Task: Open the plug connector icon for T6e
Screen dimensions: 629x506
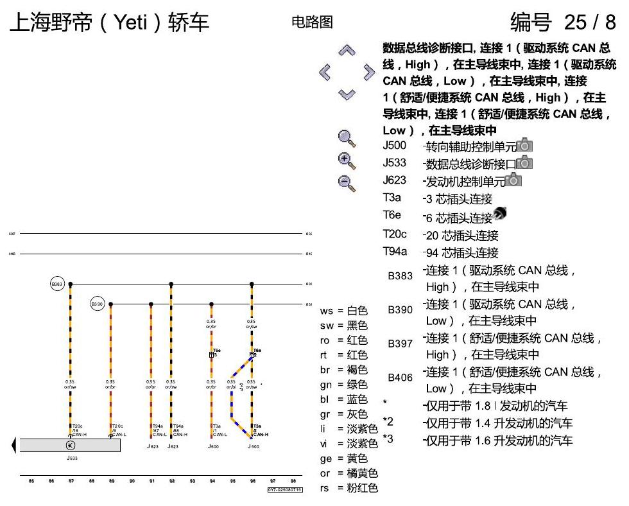Action: [499, 213]
